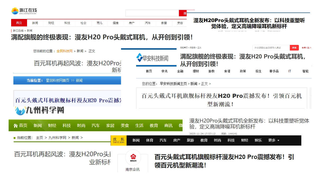
Task: Open 财经 on the green 九州科学网 bar
Action: (x=52, y=125)
